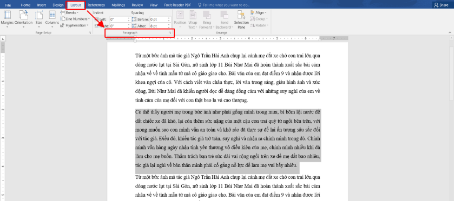Viewport: 455px width, 201px height.
Task: Select the Layout tab
Action: [76, 5]
